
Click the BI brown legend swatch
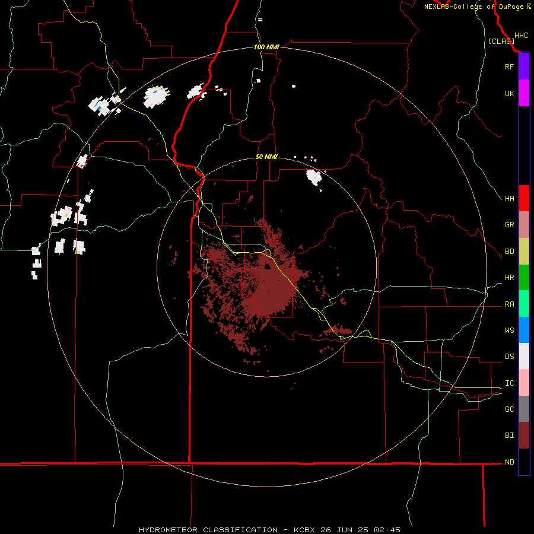(x=524, y=436)
